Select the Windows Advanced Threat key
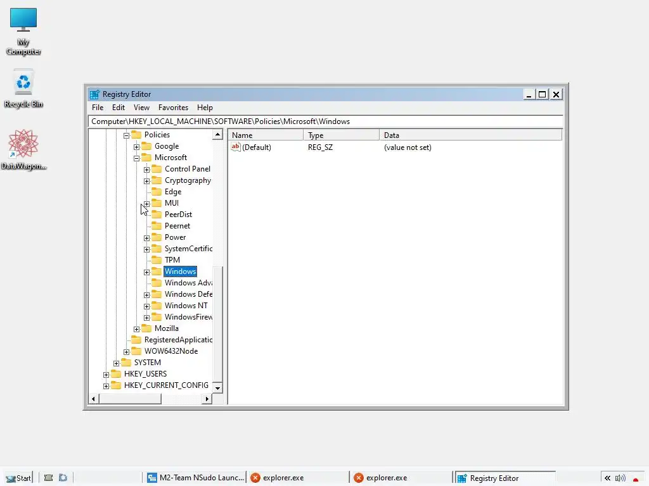Image resolution: width=649 pixels, height=486 pixels. pyautogui.click(x=188, y=283)
